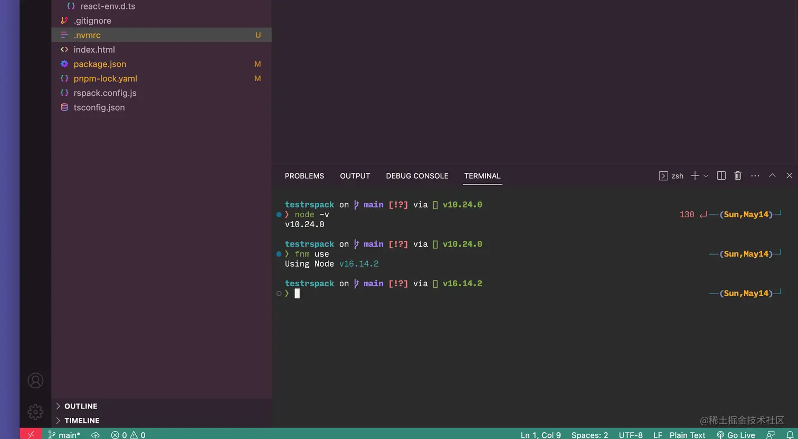Screen dimensions: 798x439
Task: Click the 'node -v' command text
Action: (x=311, y=214)
